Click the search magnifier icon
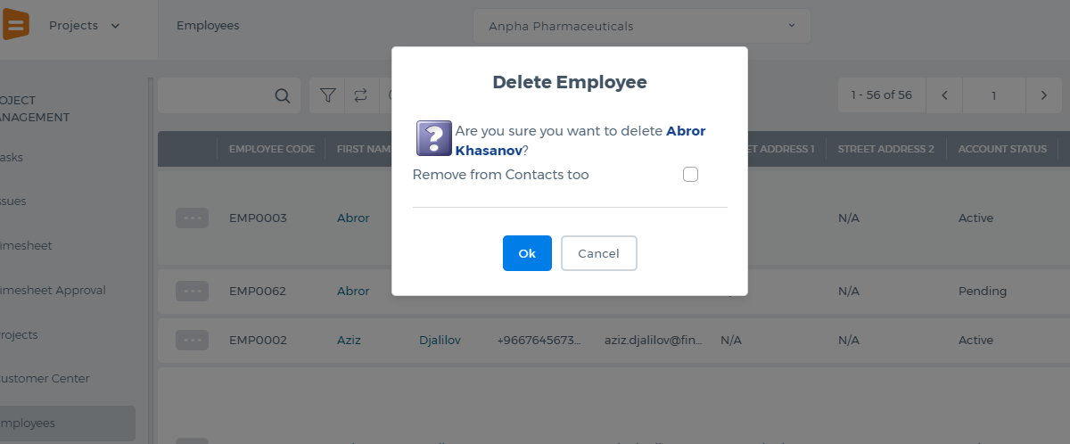The image size is (1070, 444). point(282,95)
